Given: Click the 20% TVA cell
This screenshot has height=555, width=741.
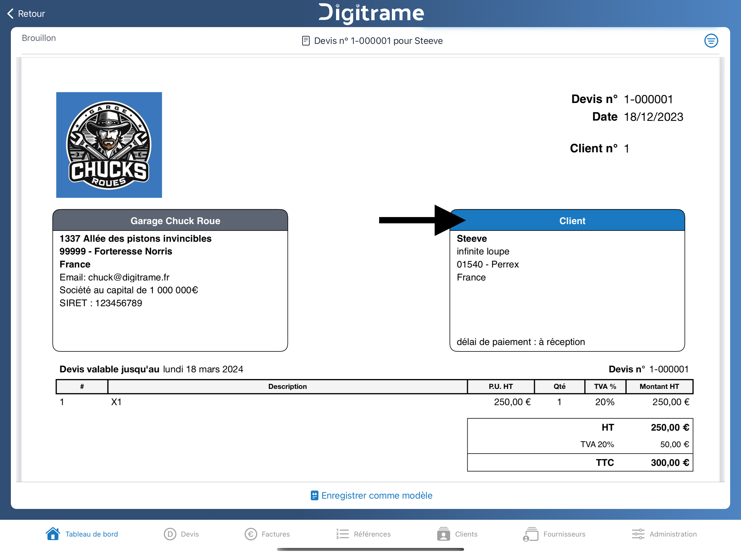Looking at the screenshot, I should point(605,402).
